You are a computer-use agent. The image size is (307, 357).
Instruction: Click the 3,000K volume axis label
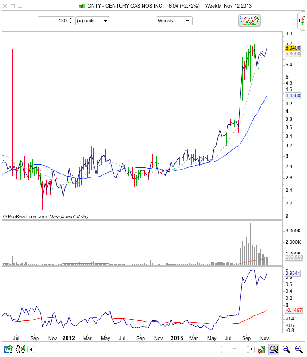pyautogui.click(x=293, y=231)
